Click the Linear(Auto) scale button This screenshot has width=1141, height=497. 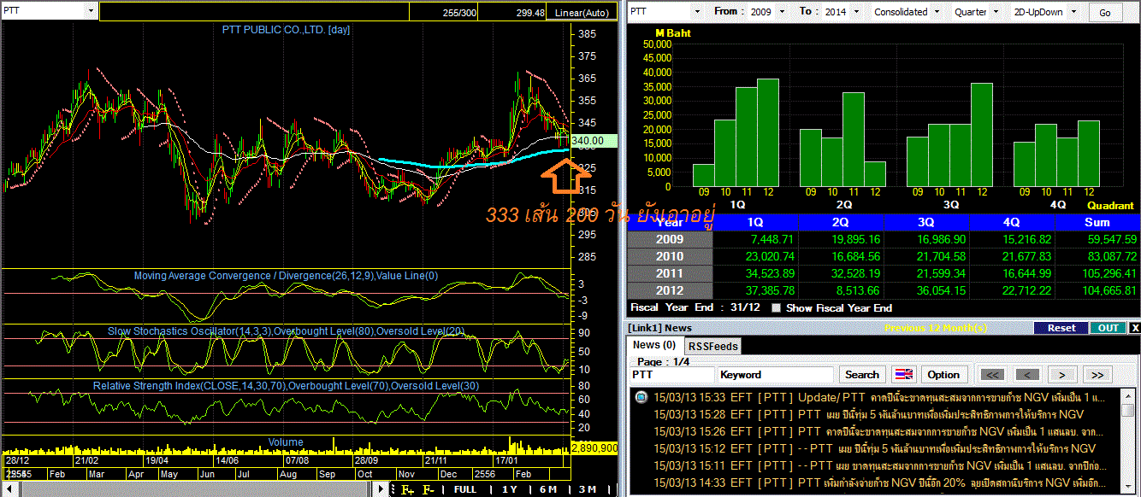tap(582, 13)
